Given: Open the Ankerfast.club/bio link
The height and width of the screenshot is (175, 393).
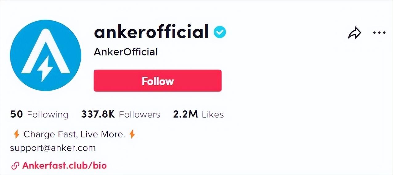Looking at the screenshot, I should tap(64, 165).
